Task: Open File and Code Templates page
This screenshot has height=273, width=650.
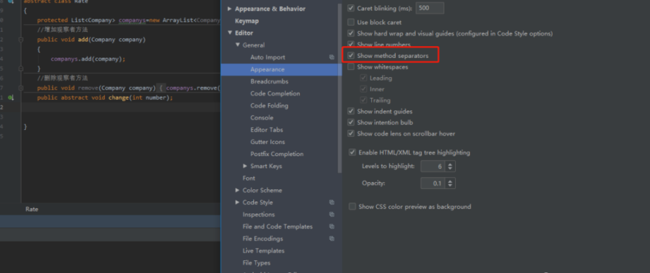Action: click(277, 227)
